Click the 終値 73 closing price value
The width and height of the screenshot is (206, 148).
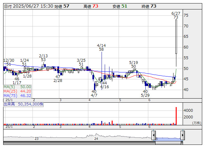click(x=149, y=6)
